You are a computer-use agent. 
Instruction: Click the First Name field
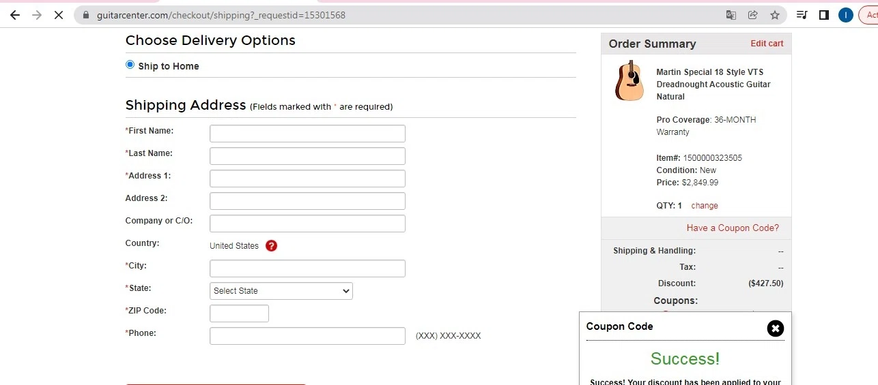[x=307, y=134]
